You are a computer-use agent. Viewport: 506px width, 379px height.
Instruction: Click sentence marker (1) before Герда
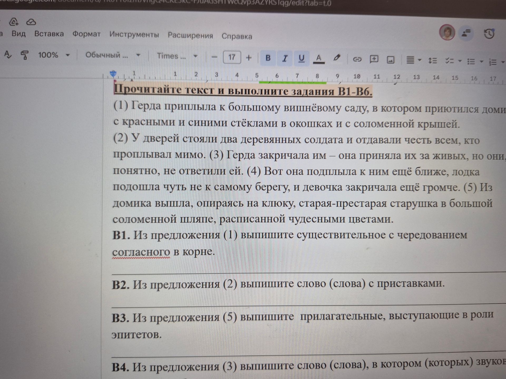point(121,106)
